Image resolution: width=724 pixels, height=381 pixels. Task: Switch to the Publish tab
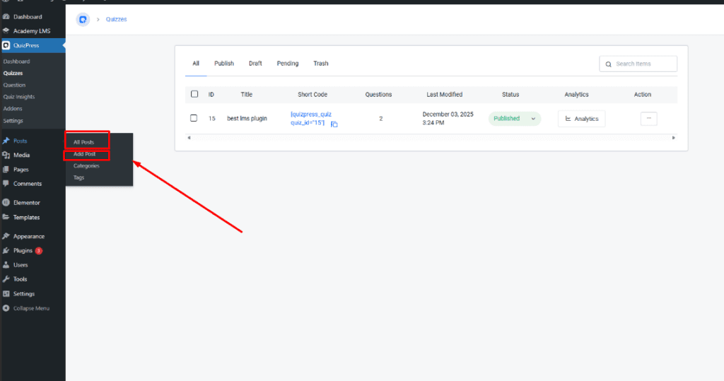click(x=224, y=64)
